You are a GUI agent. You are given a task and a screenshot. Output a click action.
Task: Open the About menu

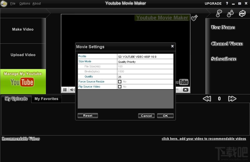coord(37,4)
